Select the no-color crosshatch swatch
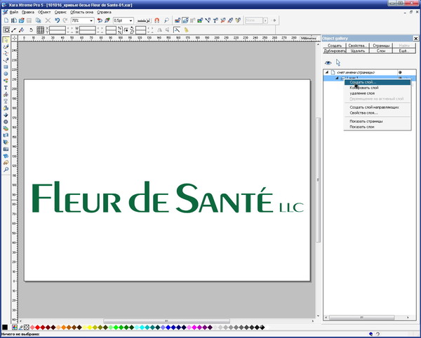421x338 pixels. click(x=27, y=327)
